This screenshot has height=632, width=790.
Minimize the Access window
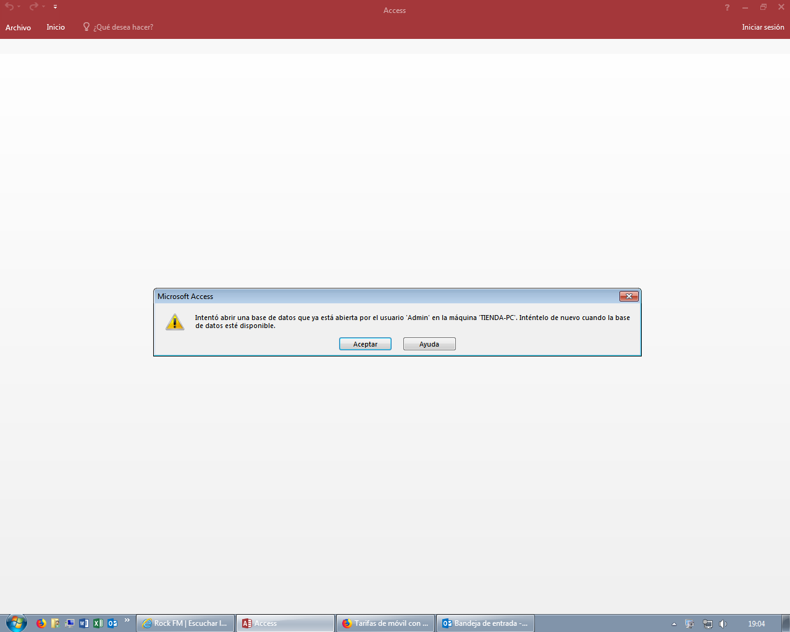click(x=746, y=7)
